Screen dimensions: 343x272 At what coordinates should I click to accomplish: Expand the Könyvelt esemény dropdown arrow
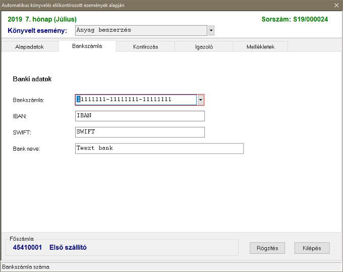pos(211,30)
